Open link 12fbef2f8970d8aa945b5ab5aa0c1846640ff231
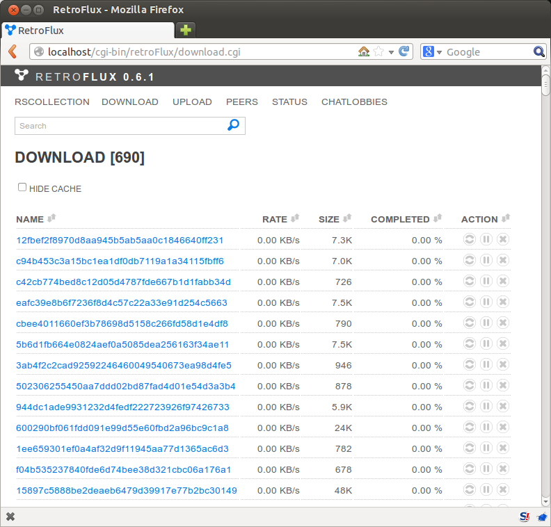 [120, 240]
